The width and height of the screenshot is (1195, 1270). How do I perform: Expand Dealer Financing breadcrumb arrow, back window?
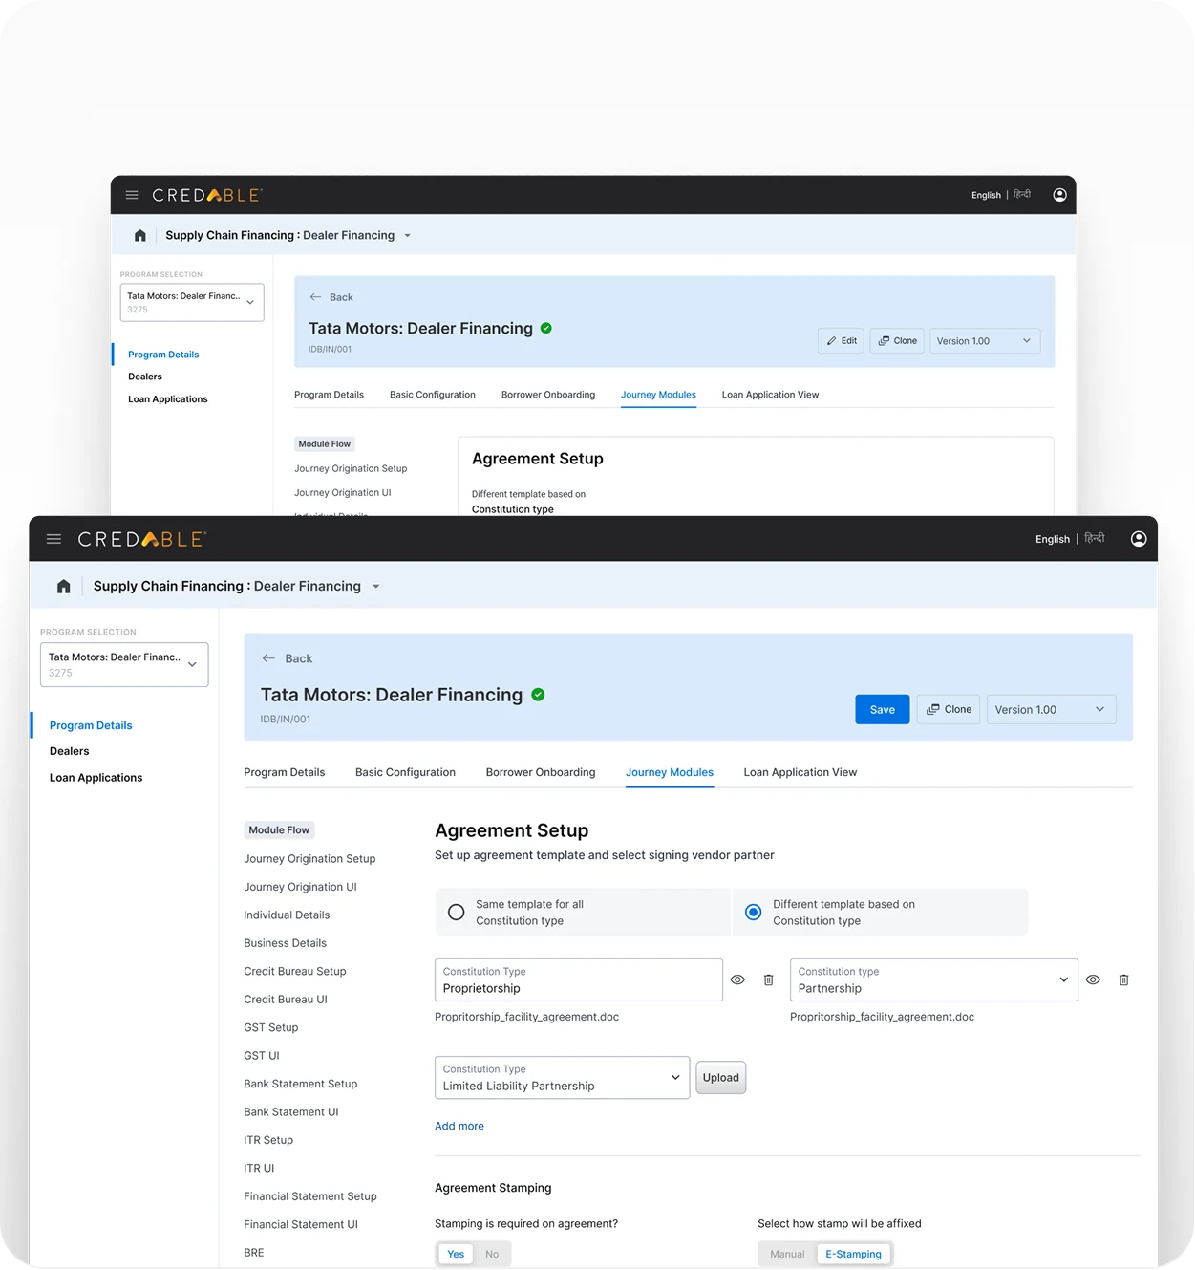click(407, 236)
